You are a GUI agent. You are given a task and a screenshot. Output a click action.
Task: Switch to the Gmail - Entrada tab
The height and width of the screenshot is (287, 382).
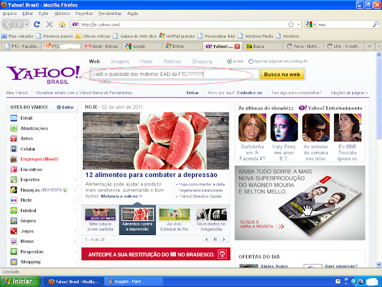coord(102,46)
